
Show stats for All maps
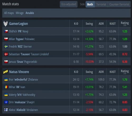[x=9, y=13]
